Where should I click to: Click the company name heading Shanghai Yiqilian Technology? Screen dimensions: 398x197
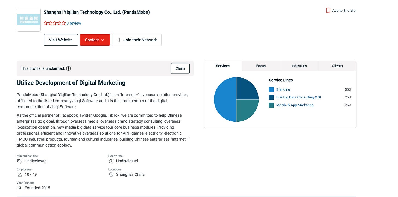coord(97,12)
